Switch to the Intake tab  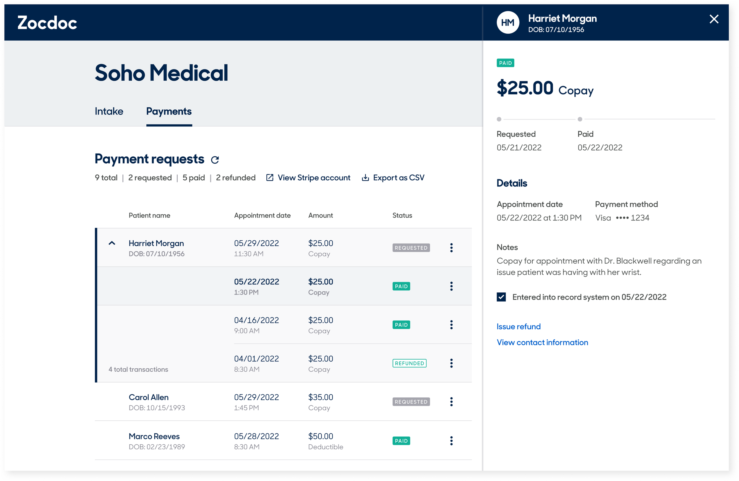[109, 111]
